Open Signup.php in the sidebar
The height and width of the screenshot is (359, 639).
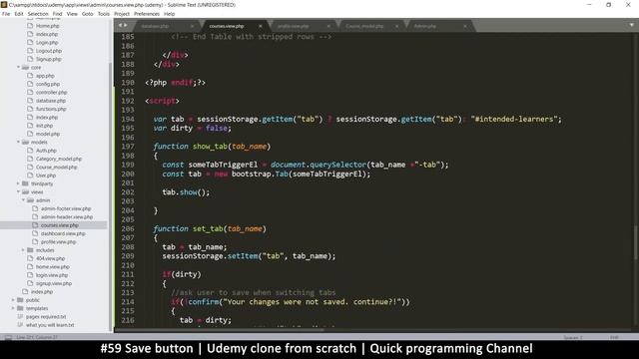click(49, 59)
